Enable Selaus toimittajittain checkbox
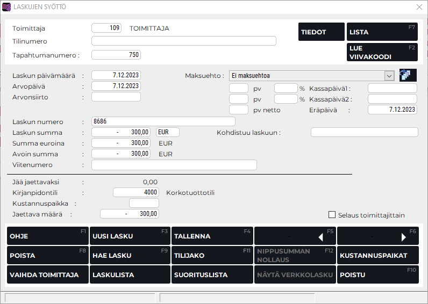 click(x=332, y=215)
